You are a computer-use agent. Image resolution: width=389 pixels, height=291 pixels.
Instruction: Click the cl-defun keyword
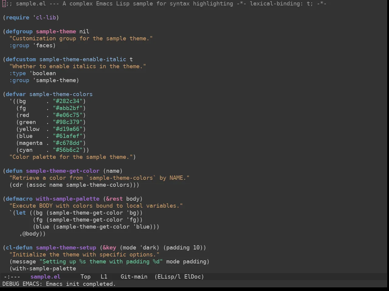point(19,248)
